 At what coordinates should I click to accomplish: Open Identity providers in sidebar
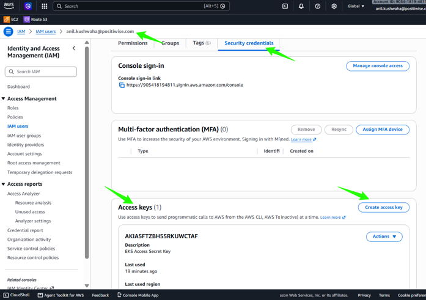[26, 145]
